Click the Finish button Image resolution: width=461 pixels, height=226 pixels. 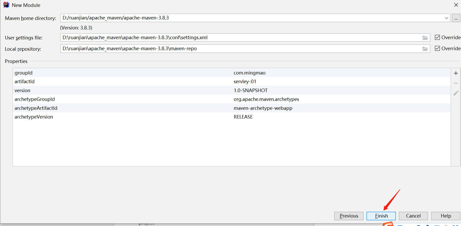381,216
